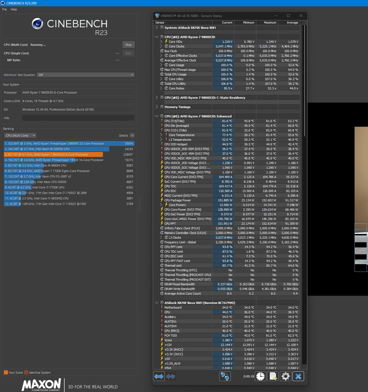This screenshot has height=392, width=368.
Task: Click the Processor name field
Action: 78,92
